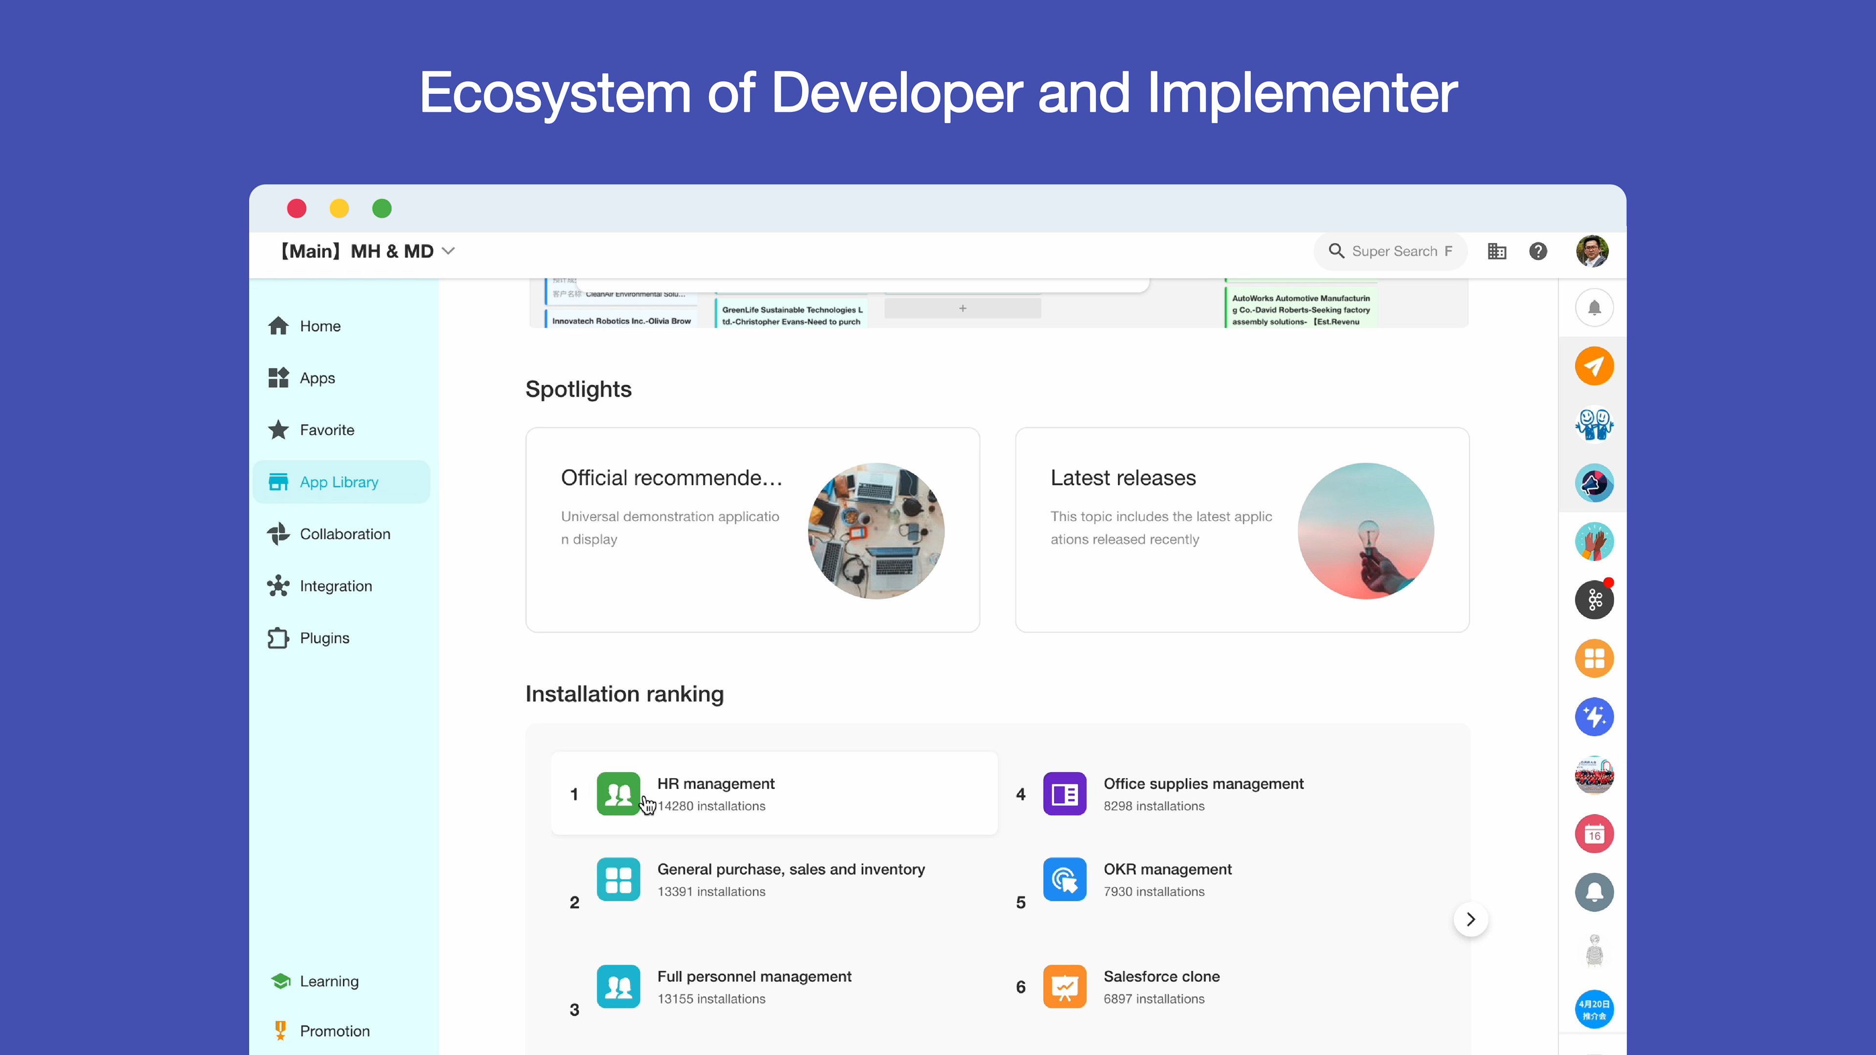
Task: Open the Latest releases spotlight card
Action: click(x=1242, y=529)
